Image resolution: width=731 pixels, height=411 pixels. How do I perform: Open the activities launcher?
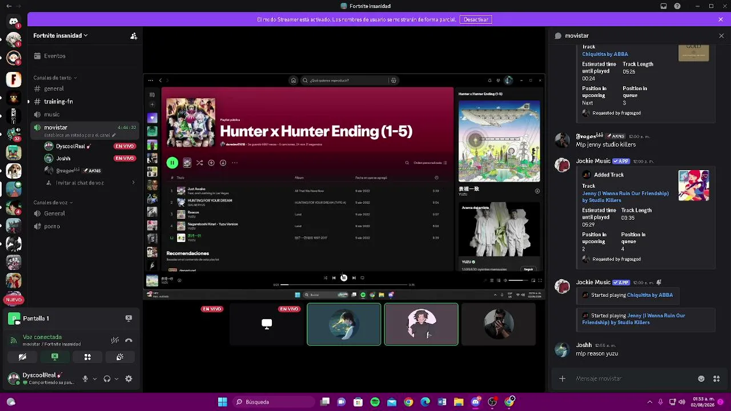click(87, 357)
